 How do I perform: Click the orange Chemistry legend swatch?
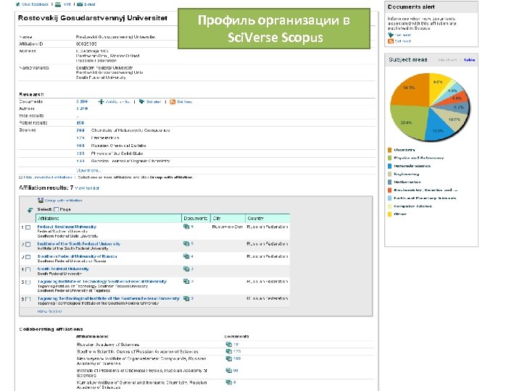(x=390, y=150)
